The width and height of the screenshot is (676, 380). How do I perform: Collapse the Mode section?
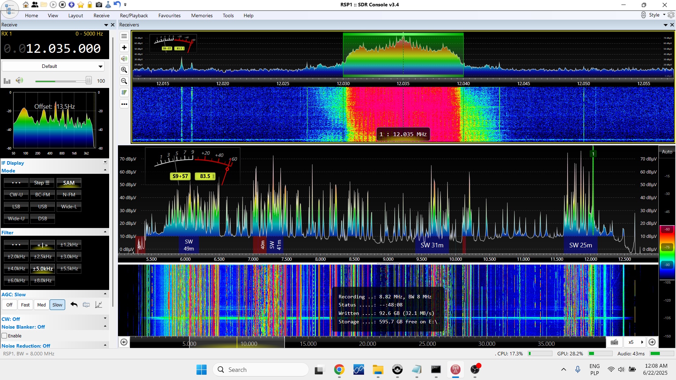pos(105,170)
